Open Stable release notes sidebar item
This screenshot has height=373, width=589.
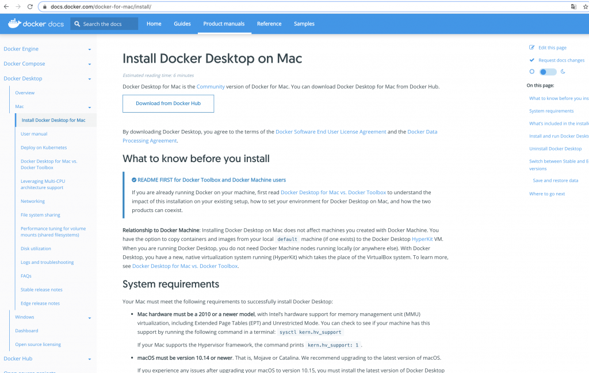(41, 289)
